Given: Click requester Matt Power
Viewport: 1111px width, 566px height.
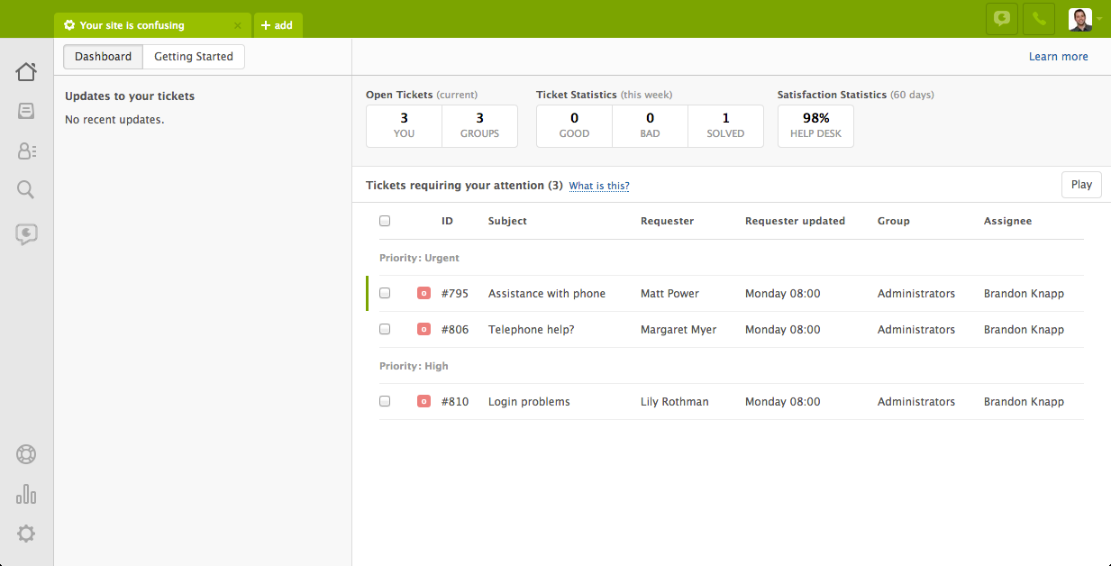Looking at the screenshot, I should tap(669, 293).
